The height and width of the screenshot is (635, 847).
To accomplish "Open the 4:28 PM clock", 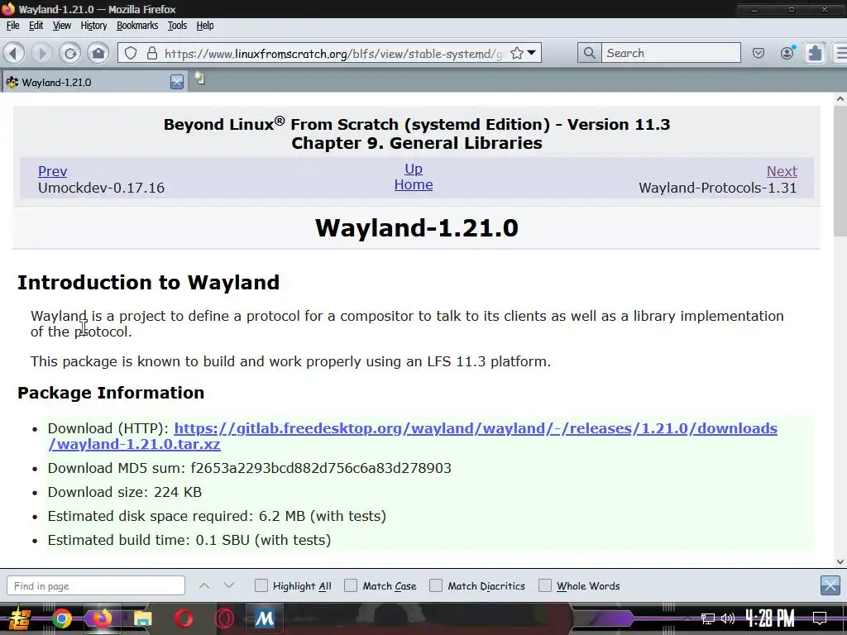I will (x=770, y=618).
